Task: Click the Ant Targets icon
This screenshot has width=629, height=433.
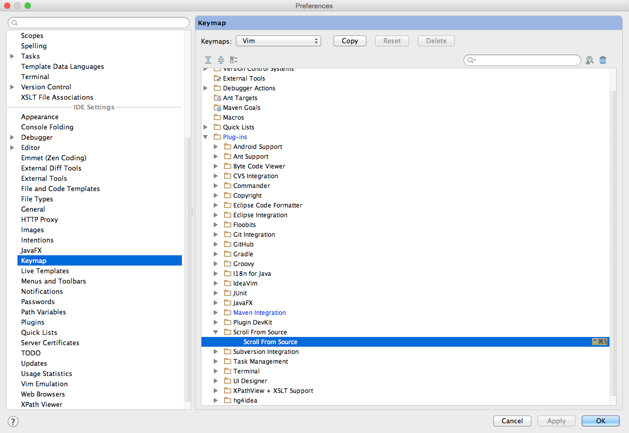Action: 218,98
